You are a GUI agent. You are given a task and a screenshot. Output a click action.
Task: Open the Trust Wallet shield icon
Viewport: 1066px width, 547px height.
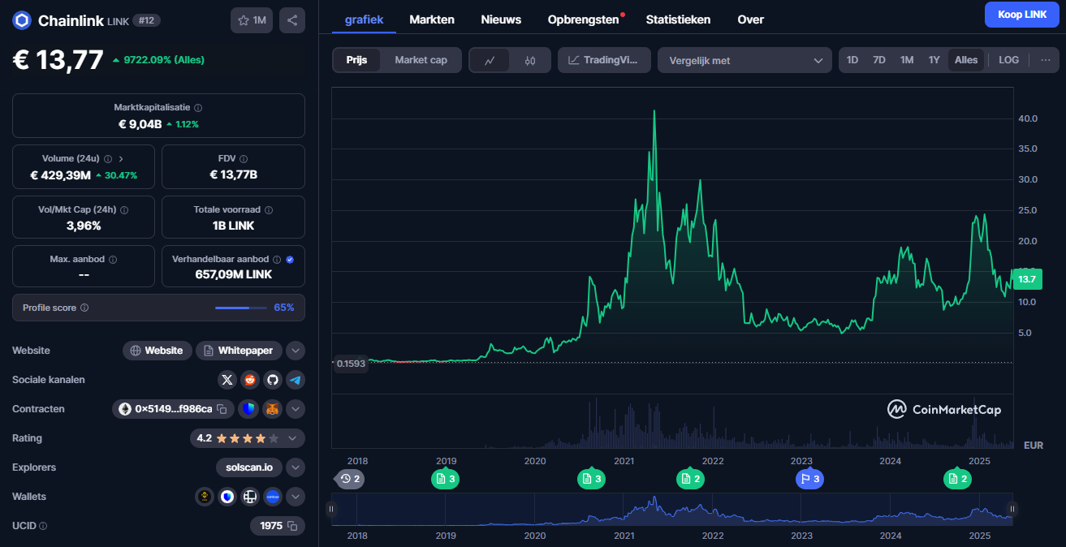pos(227,497)
